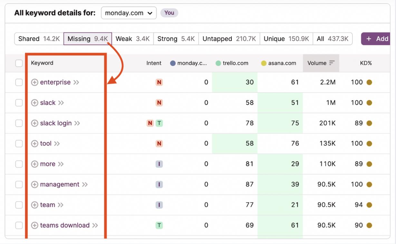Image resolution: width=396 pixels, height=244 pixels.
Task: Switch to the Missing 9.4K tab
Action: 88,39
